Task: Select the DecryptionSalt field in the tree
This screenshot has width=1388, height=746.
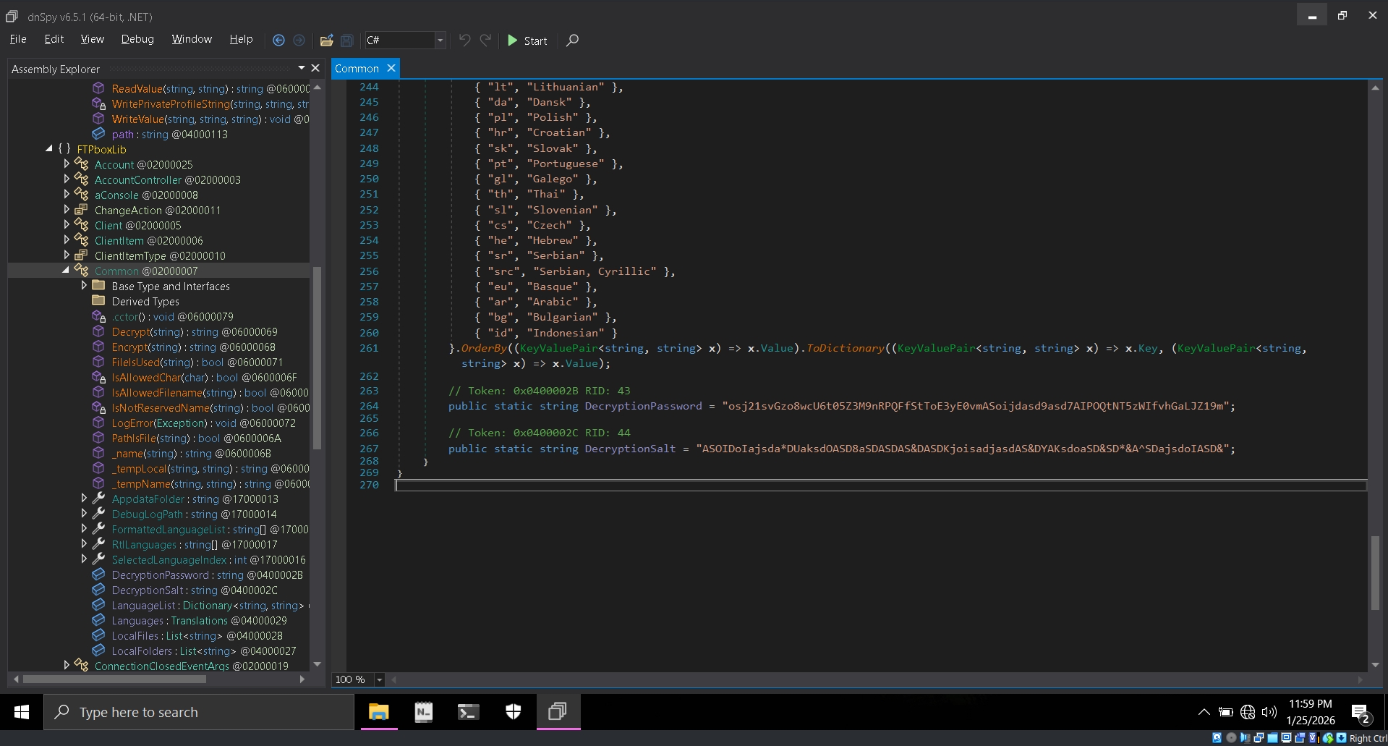Action: pos(148,590)
